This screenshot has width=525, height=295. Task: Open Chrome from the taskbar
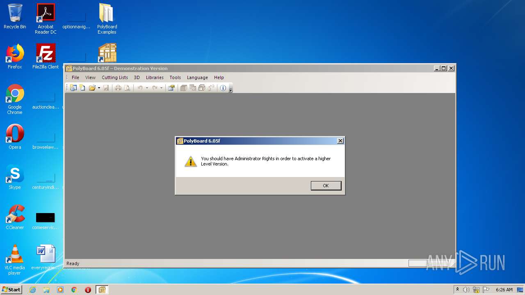click(x=74, y=290)
